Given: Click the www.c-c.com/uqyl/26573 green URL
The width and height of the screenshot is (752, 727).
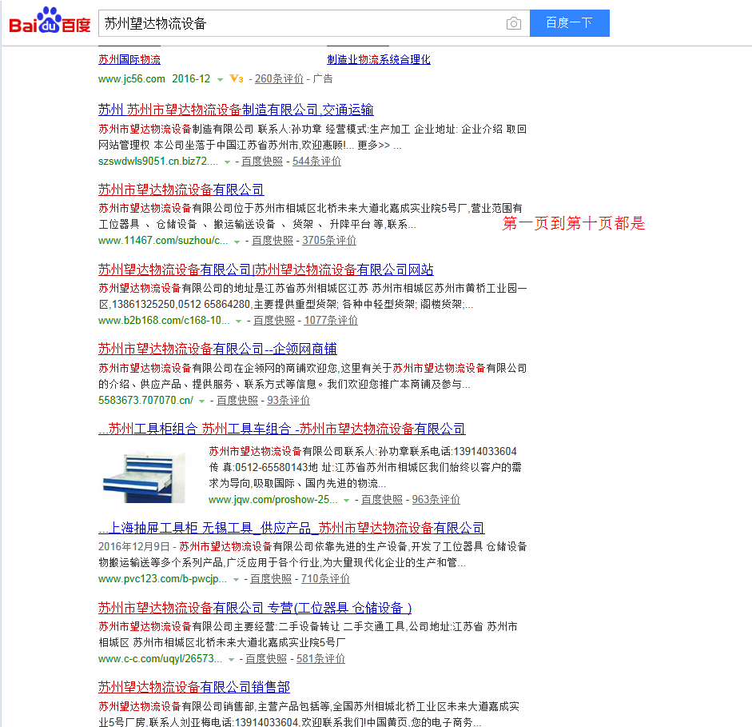Looking at the screenshot, I should pyautogui.click(x=160, y=659).
